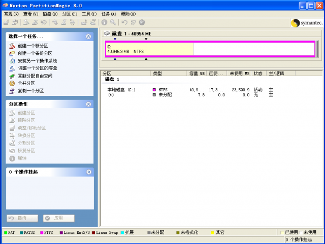Open the 常规(G) menu

click(x=11, y=14)
